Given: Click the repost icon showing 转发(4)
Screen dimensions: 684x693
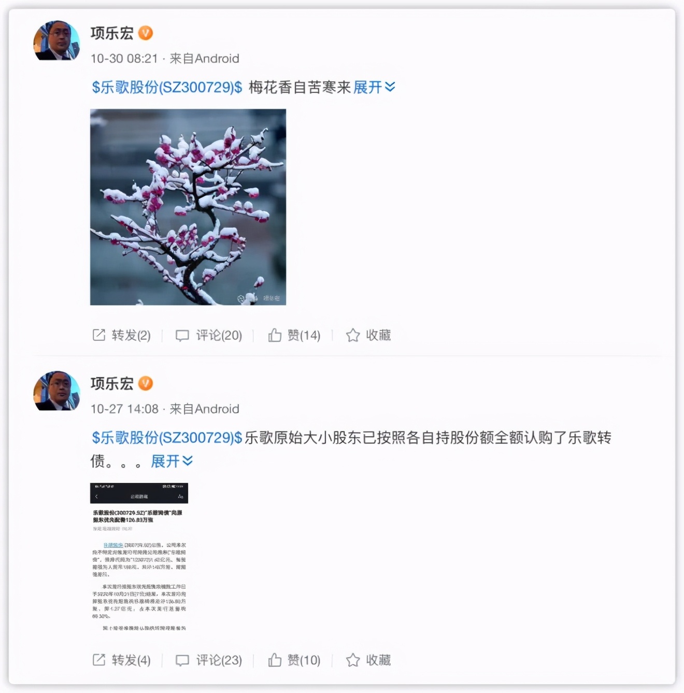Looking at the screenshot, I should tap(99, 660).
